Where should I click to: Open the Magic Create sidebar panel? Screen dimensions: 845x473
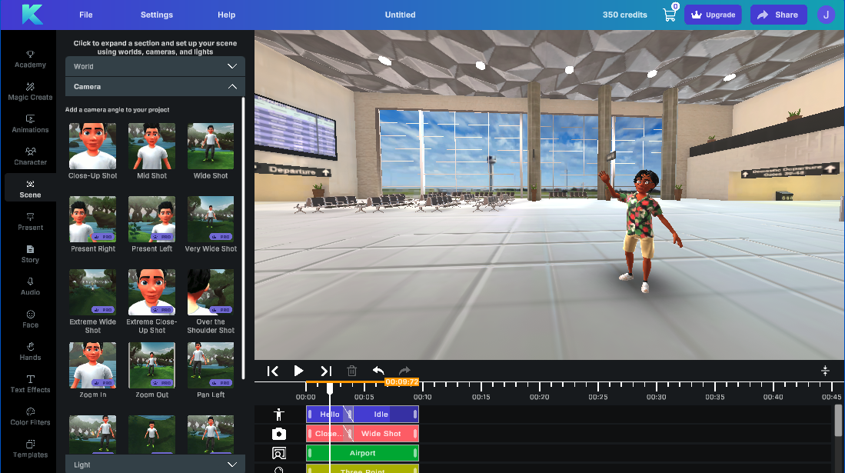(30, 91)
